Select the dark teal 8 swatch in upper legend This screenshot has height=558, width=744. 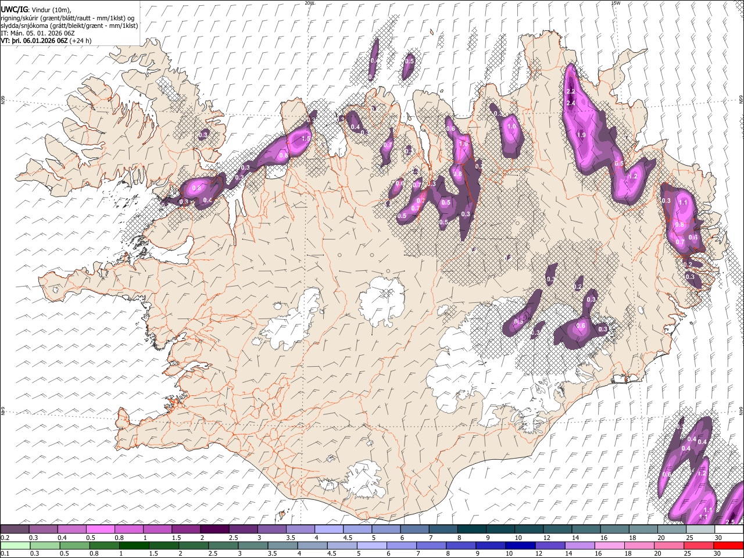point(472,529)
